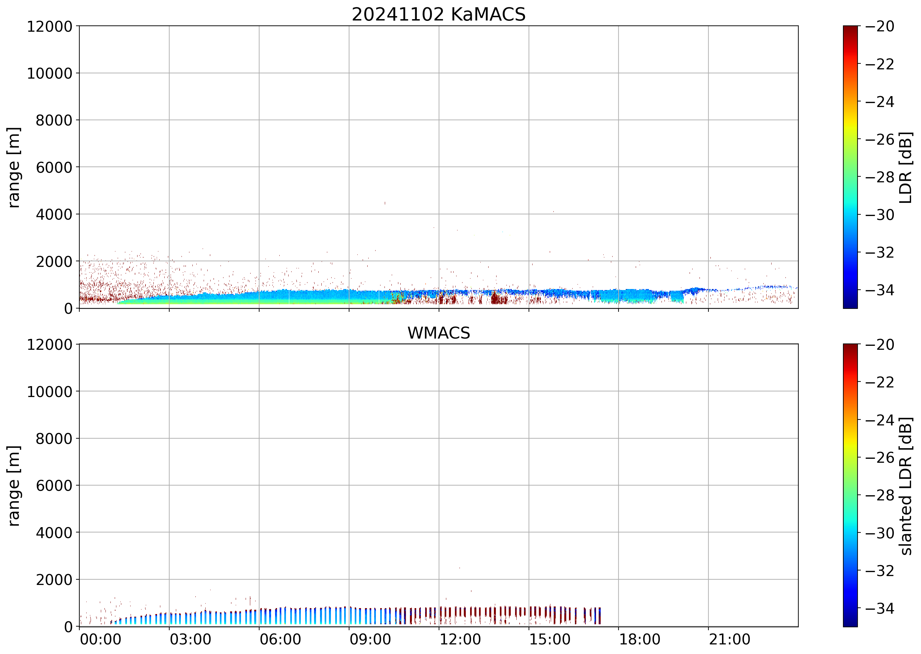Click the '18:00' x-axis tick label
The image size is (921, 654).
(x=640, y=639)
